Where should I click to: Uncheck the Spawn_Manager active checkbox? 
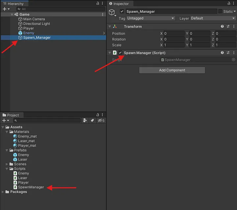click(122, 11)
